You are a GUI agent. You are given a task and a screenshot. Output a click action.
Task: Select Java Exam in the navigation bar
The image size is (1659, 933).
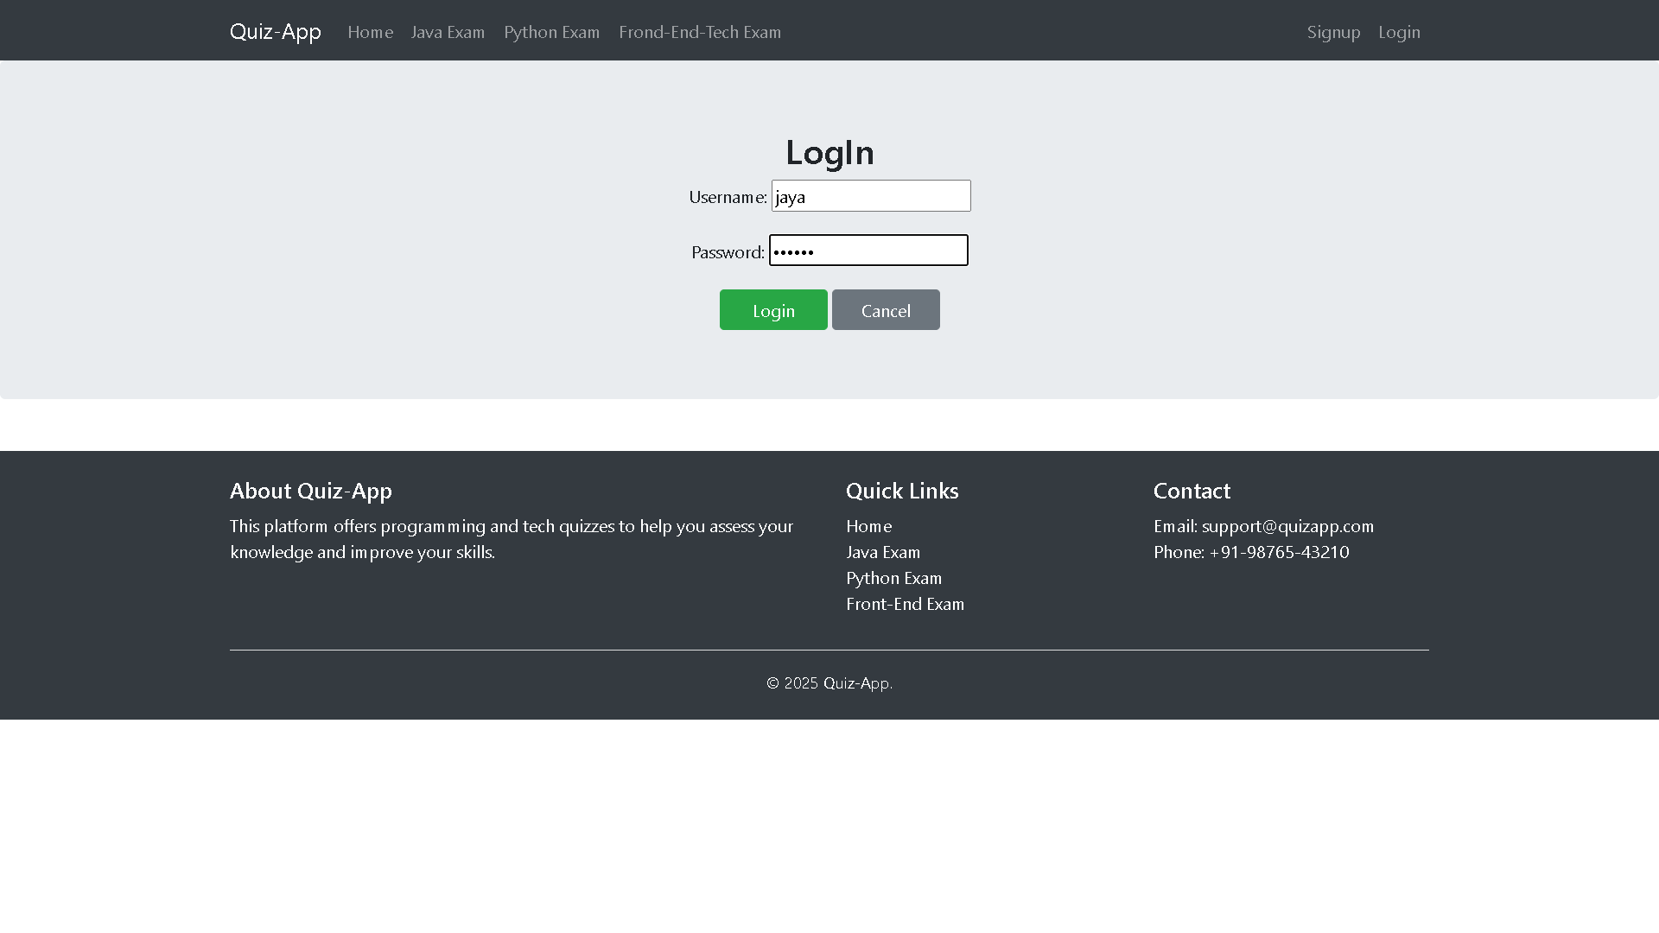[448, 32]
